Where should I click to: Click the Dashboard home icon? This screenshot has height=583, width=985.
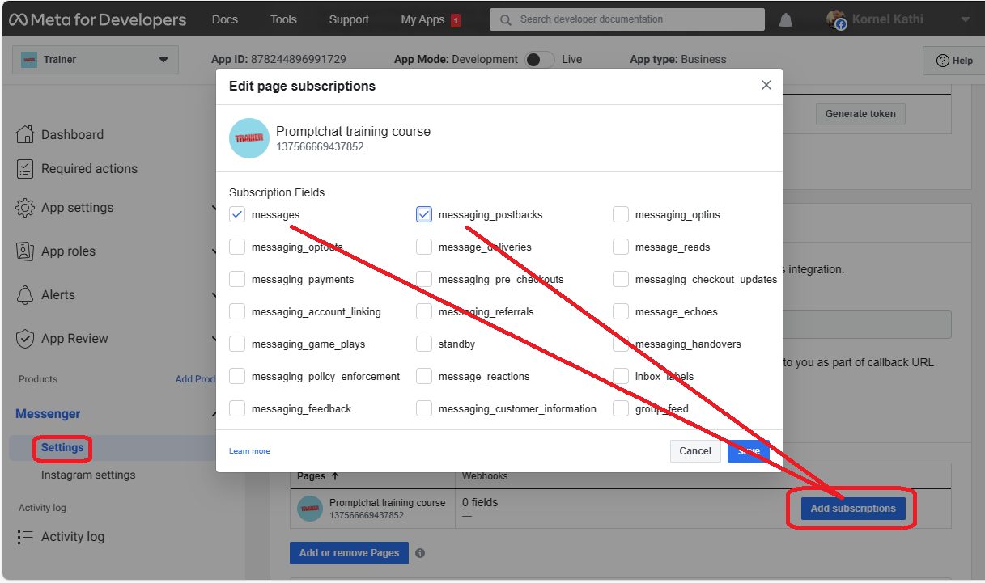pos(25,134)
